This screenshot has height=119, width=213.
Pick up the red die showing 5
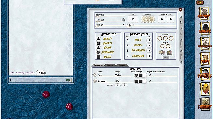(x=46, y=94)
